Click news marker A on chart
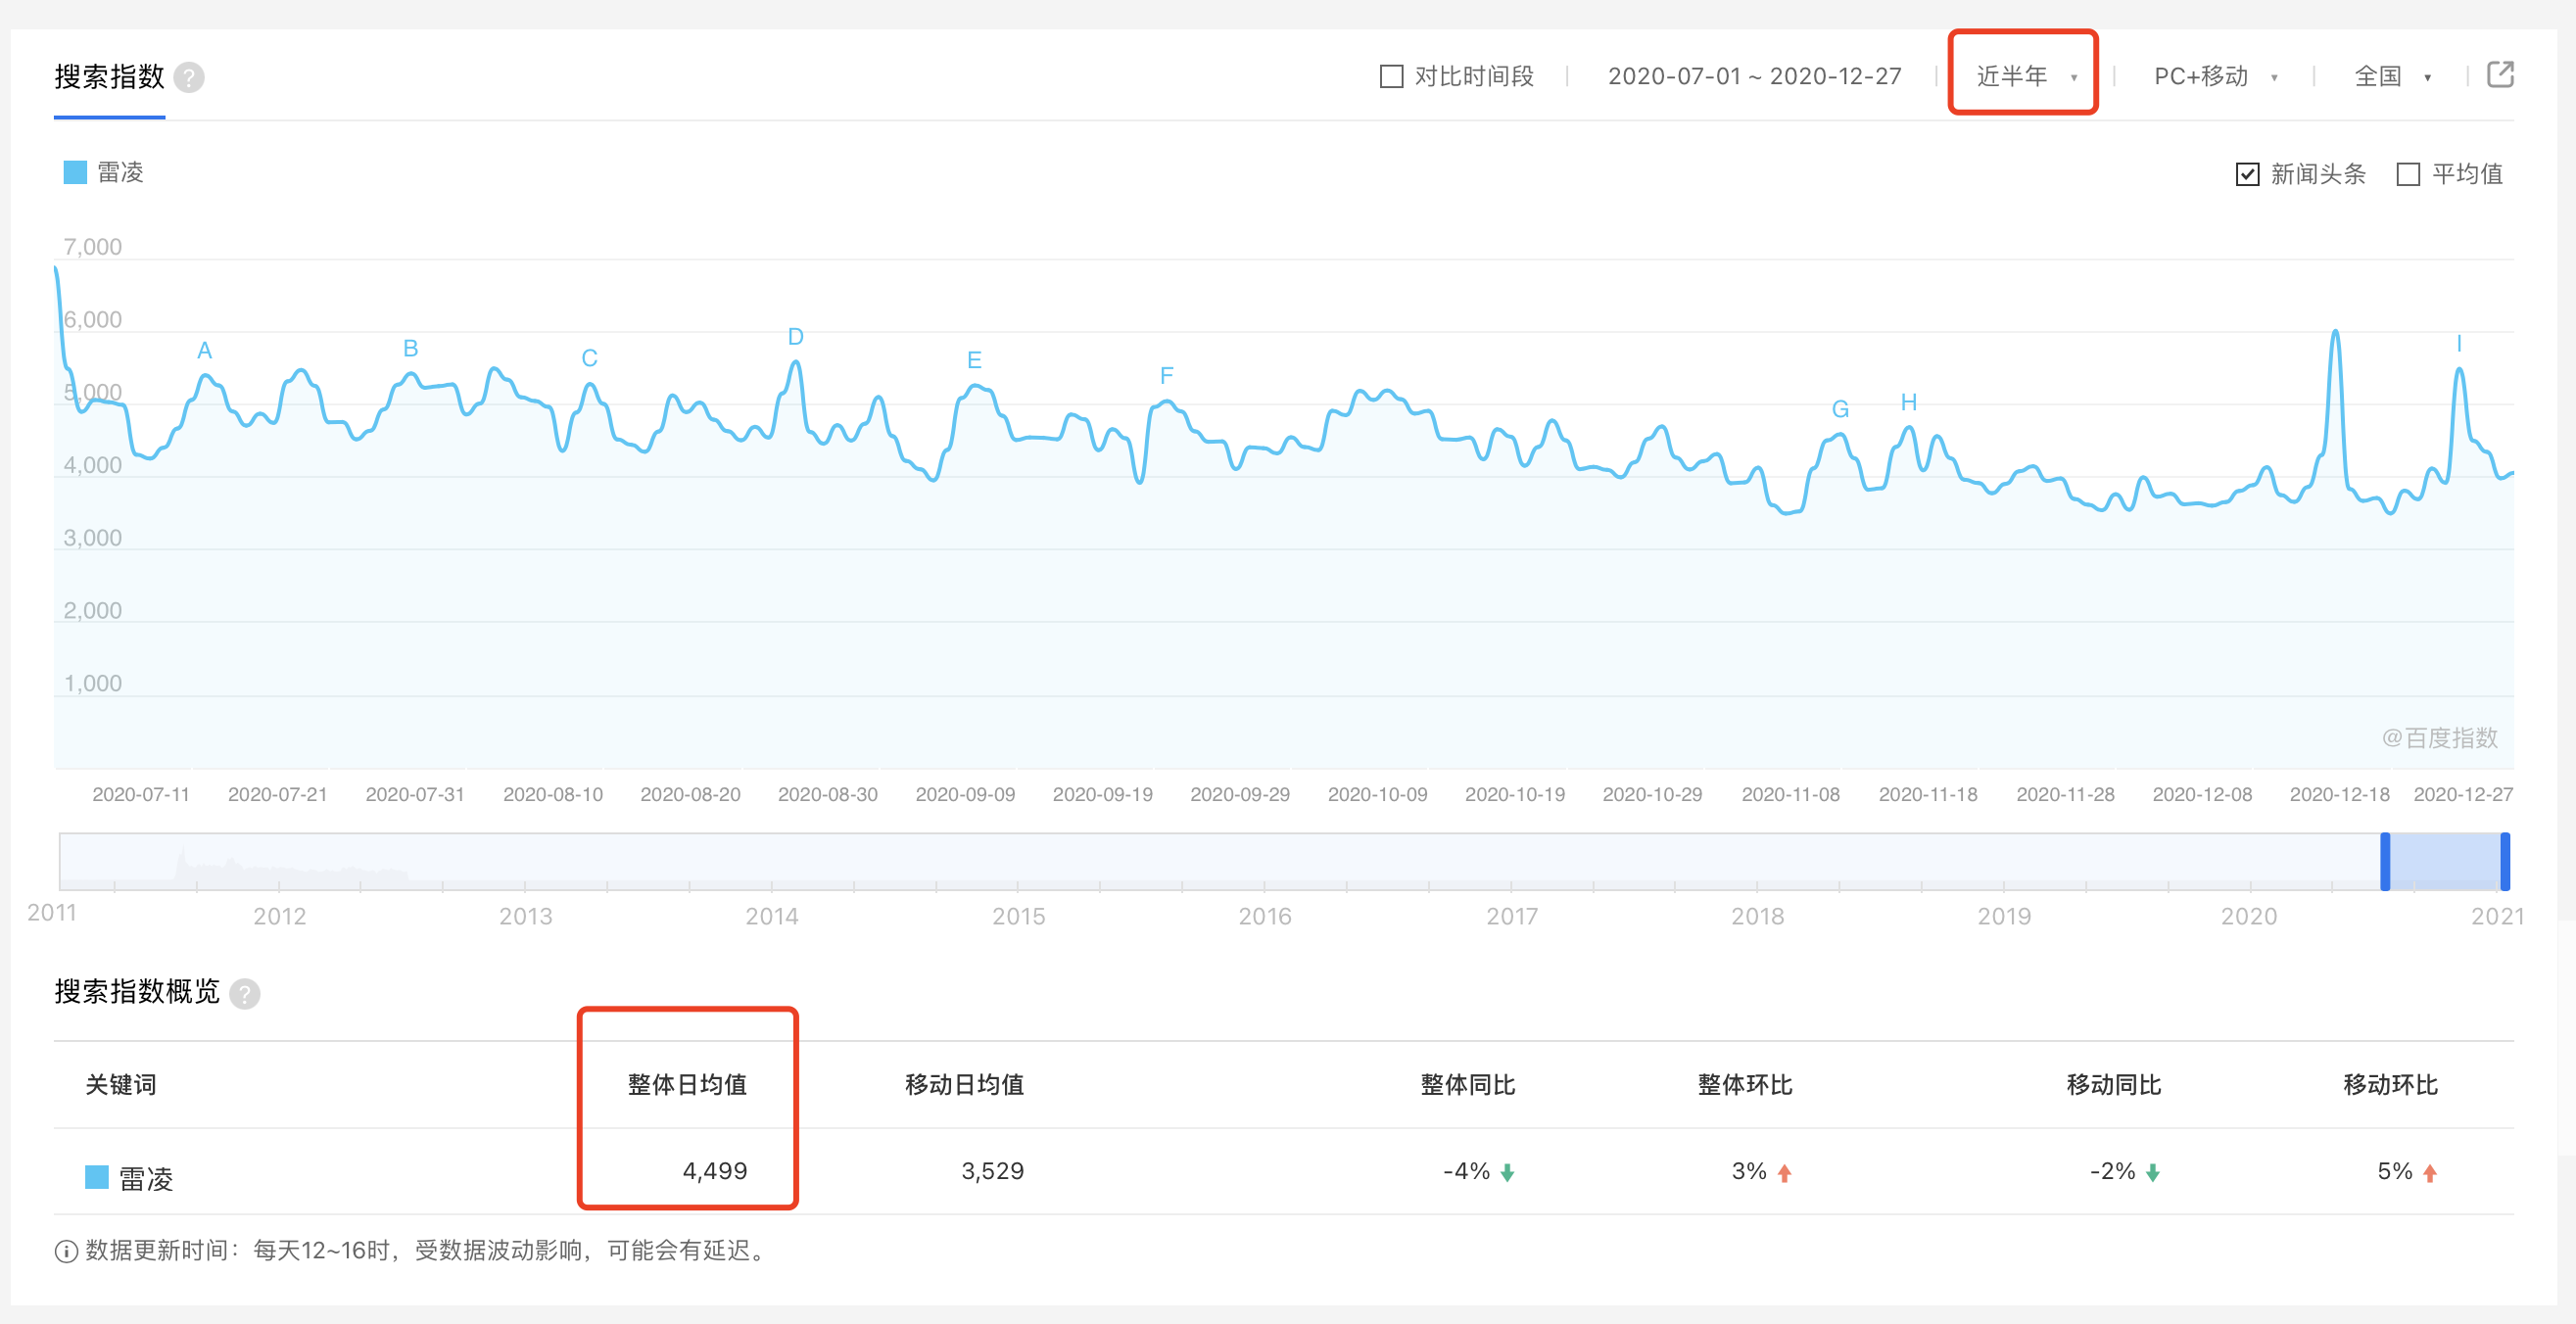The height and width of the screenshot is (1324, 2576). click(x=205, y=351)
